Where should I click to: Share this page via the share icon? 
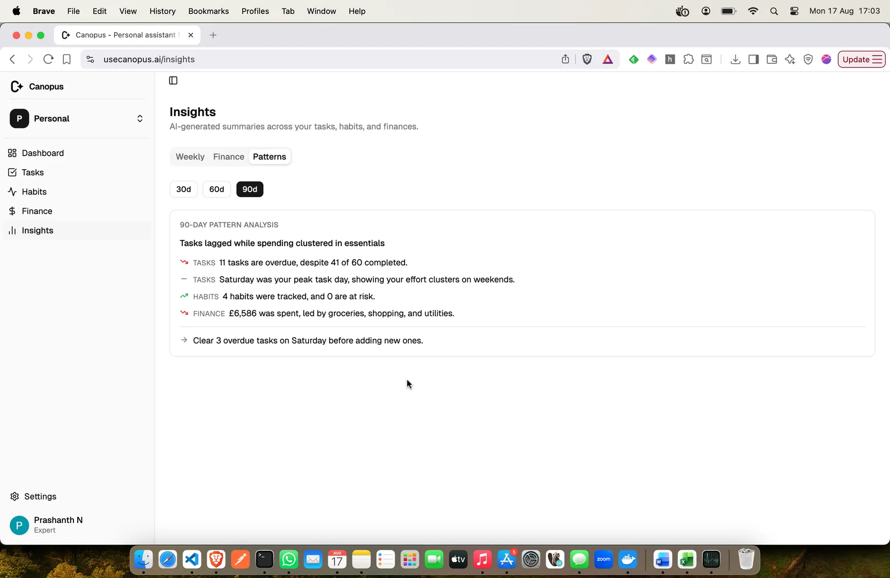click(x=565, y=59)
